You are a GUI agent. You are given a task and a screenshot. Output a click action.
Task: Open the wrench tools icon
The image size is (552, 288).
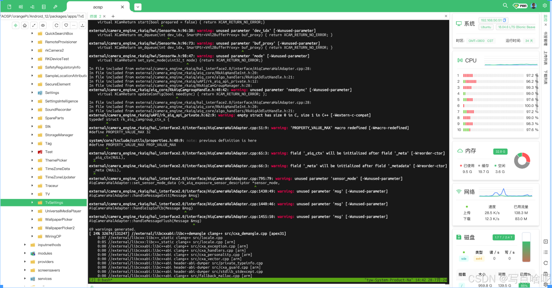[x=55, y=7]
